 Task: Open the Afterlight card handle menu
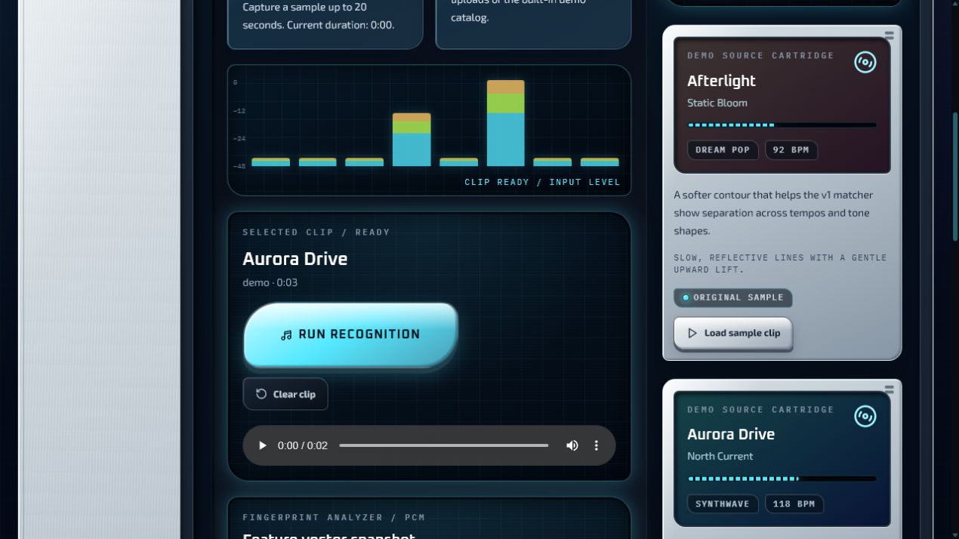tap(890, 35)
